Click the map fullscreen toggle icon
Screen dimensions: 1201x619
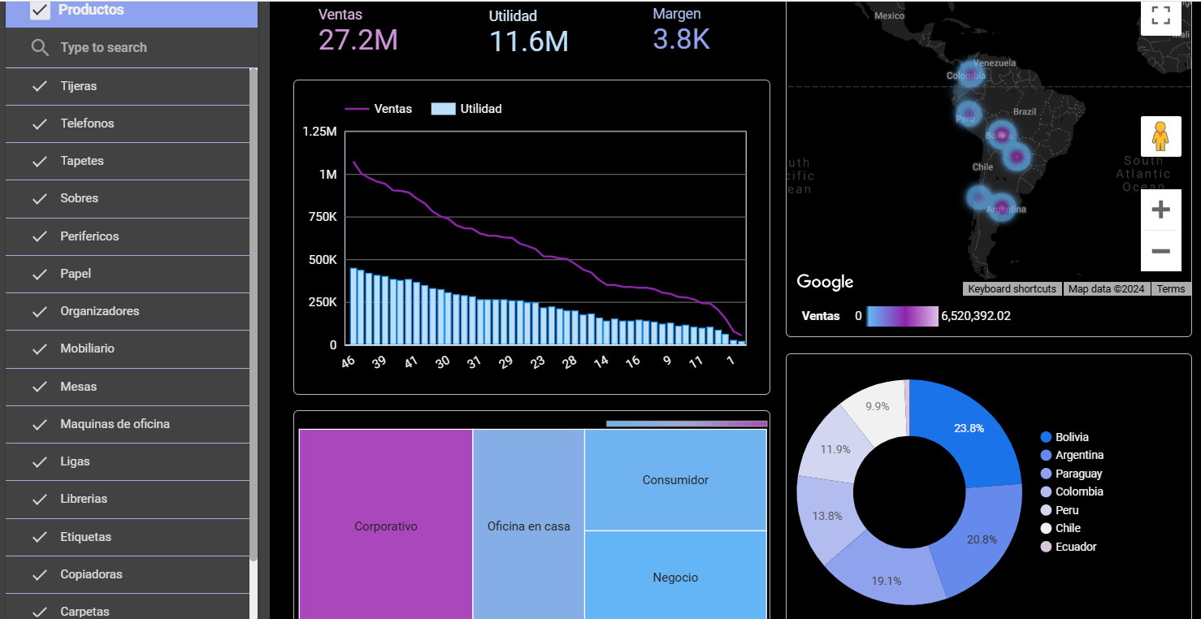pos(1160,15)
